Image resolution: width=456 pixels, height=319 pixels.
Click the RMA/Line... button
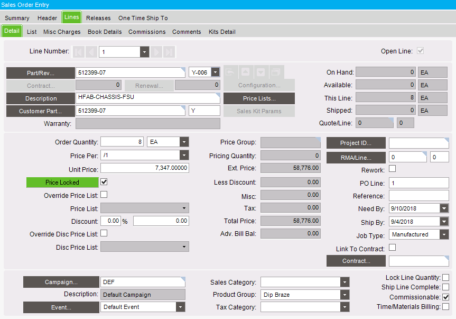tap(356, 158)
